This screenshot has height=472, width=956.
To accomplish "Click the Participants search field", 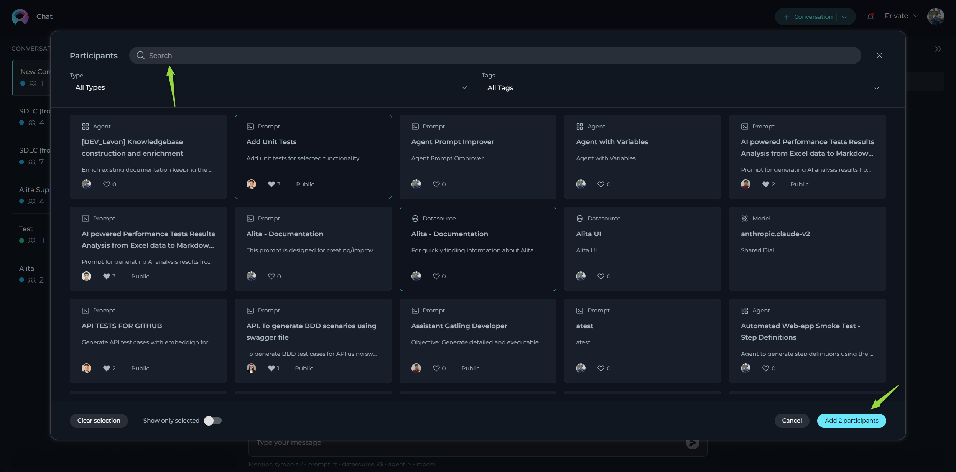I will pos(495,55).
